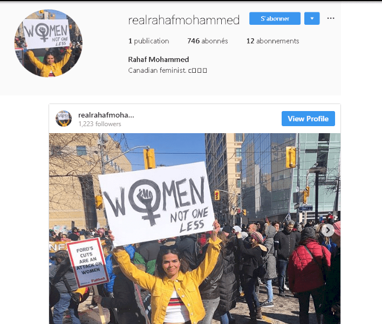Click the realrahafmohammed username heading
The image size is (382, 324).
[x=184, y=20]
